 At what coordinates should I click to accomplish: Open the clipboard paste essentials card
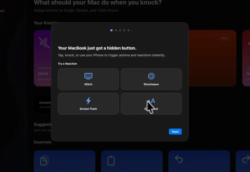132,161
